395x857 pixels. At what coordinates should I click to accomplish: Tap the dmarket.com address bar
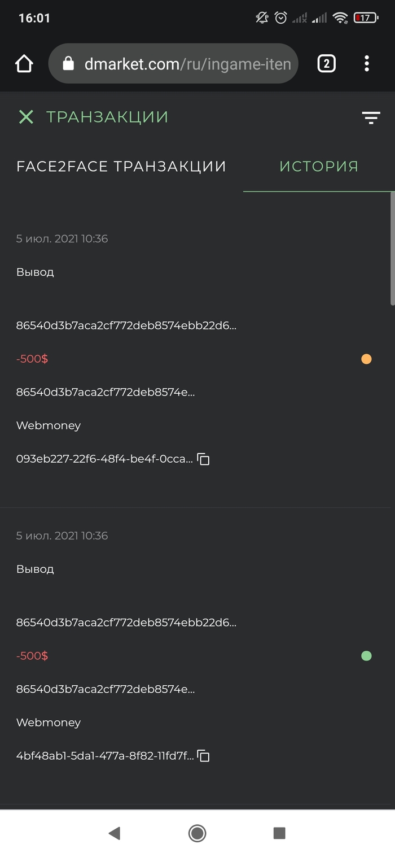[186, 64]
